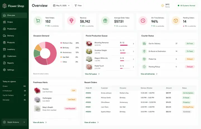The width and height of the screenshot is (201, 129).
Task: Open the View full queue link
Action: (92, 74)
